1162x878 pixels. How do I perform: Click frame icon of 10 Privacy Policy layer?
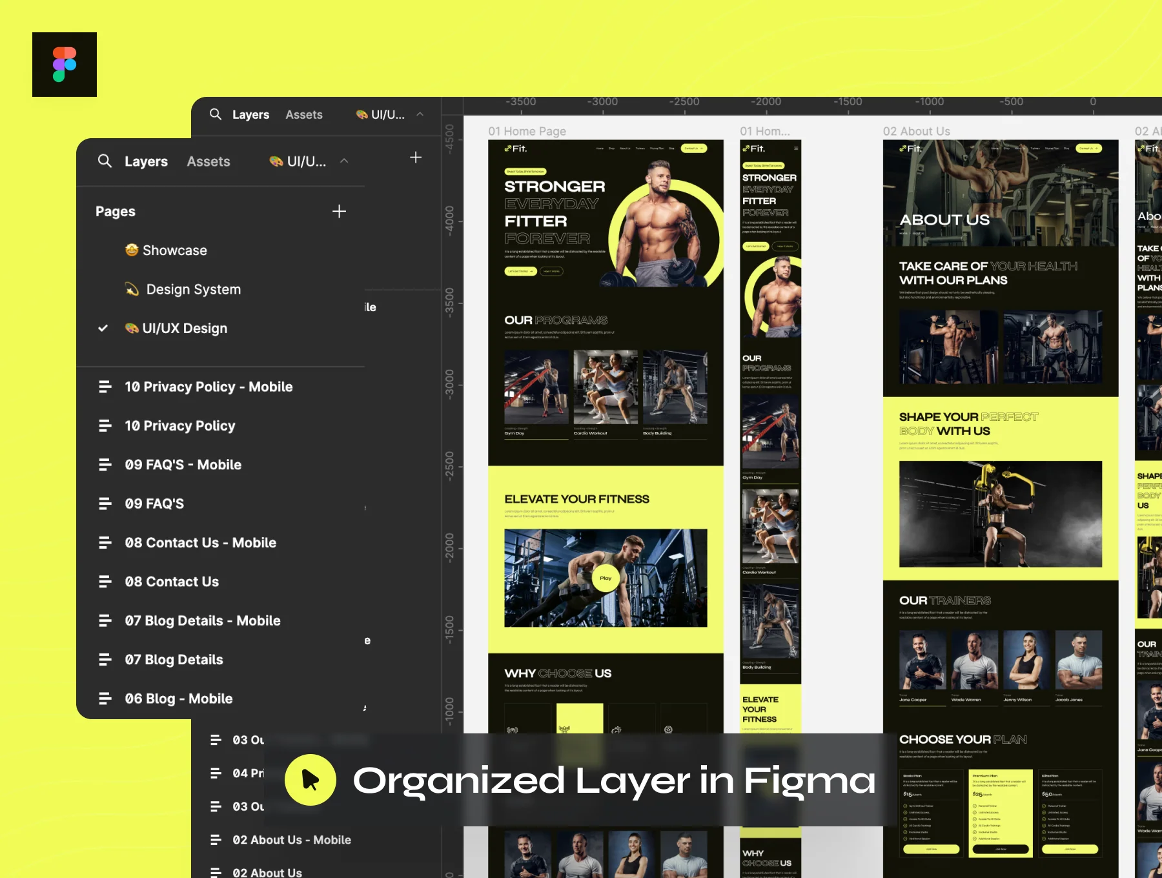tap(105, 425)
